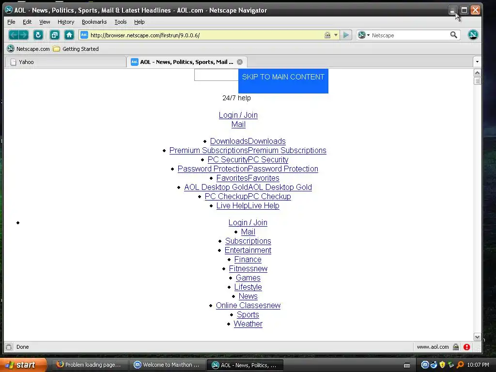The image size is (496, 372).
Task: Open the Tools menu
Action: click(121, 22)
